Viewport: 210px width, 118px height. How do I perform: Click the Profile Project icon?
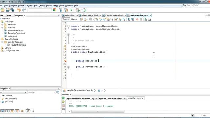(84, 10)
